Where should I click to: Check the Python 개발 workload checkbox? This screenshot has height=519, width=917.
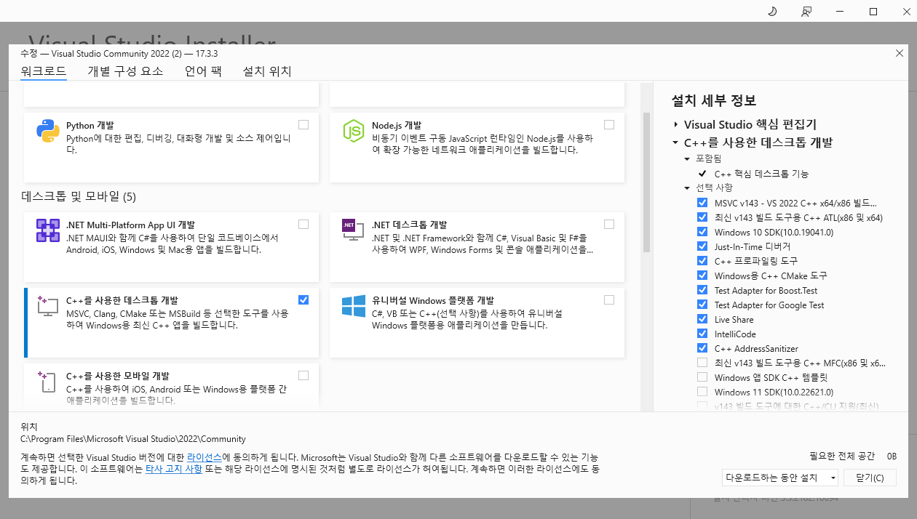pos(303,125)
